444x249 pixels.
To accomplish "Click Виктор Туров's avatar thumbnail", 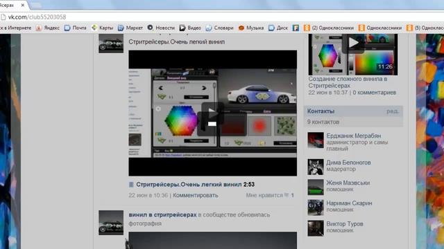I will (316, 228).
